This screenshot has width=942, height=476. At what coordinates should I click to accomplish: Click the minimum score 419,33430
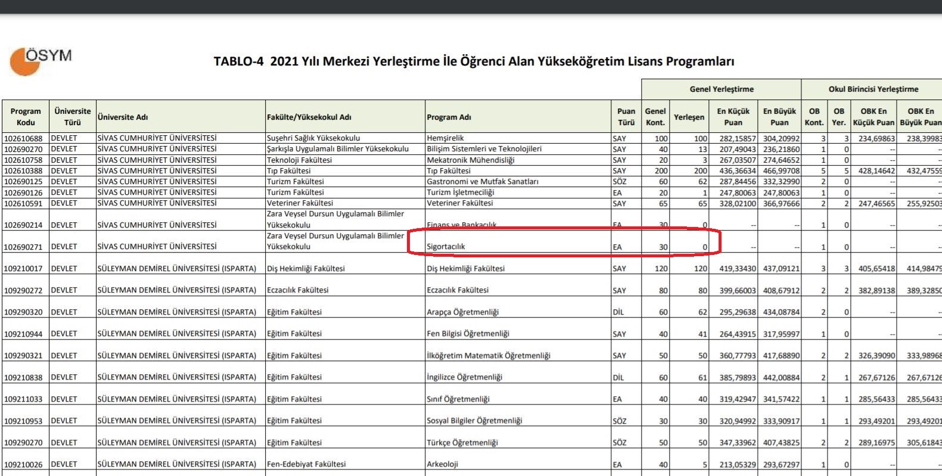(x=737, y=269)
